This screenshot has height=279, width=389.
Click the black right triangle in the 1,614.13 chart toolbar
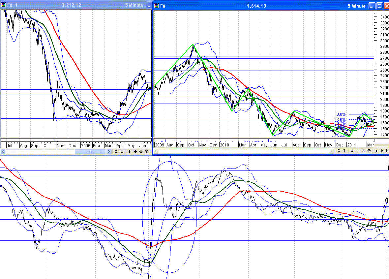(382, 151)
